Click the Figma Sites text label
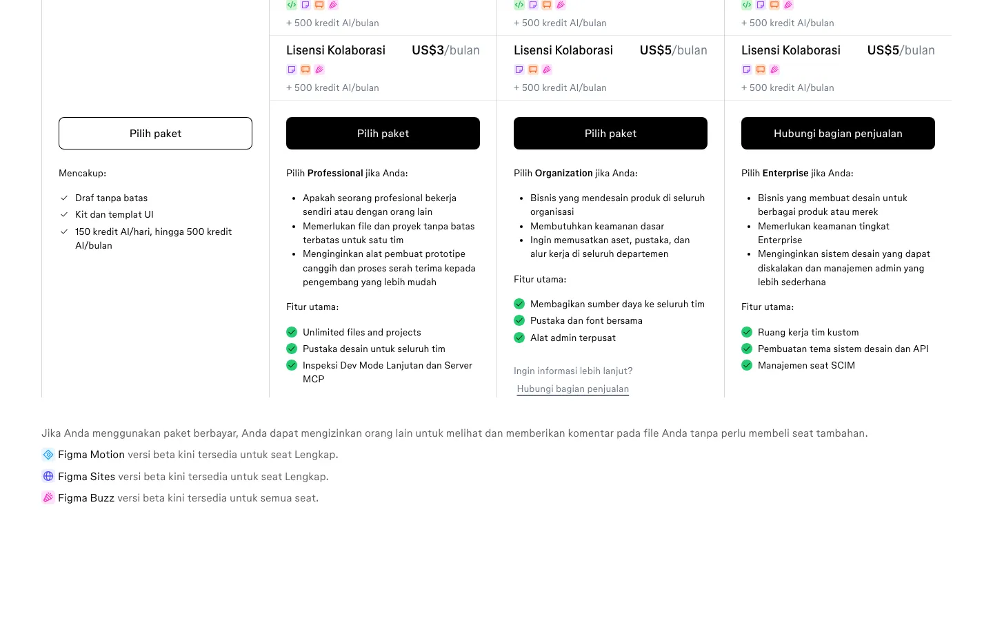This screenshot has width=993, height=620. [86, 476]
